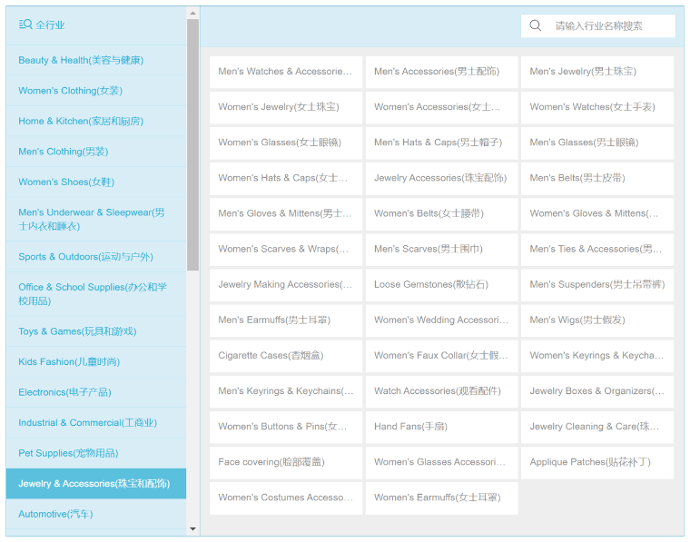
Task: Click the search magnifier icon
Action: tap(536, 25)
